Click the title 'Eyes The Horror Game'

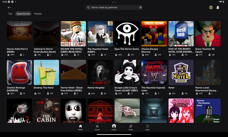coord(127,49)
